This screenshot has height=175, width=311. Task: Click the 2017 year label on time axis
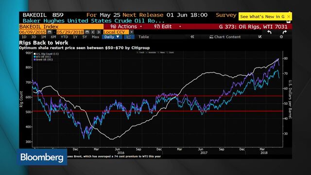[204, 153]
